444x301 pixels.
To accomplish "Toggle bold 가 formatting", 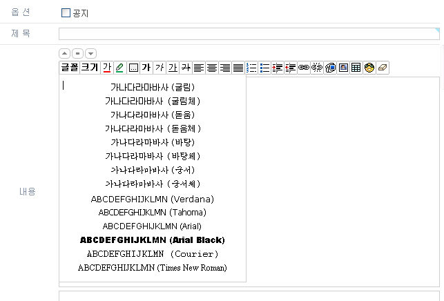I will click(146, 68).
